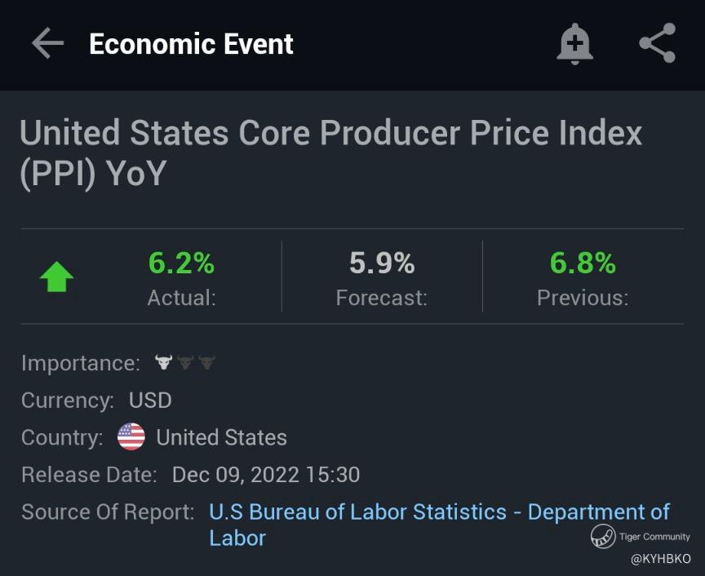Screen dimensions: 705x576
Task: Click the USD currency value
Action: (x=150, y=401)
